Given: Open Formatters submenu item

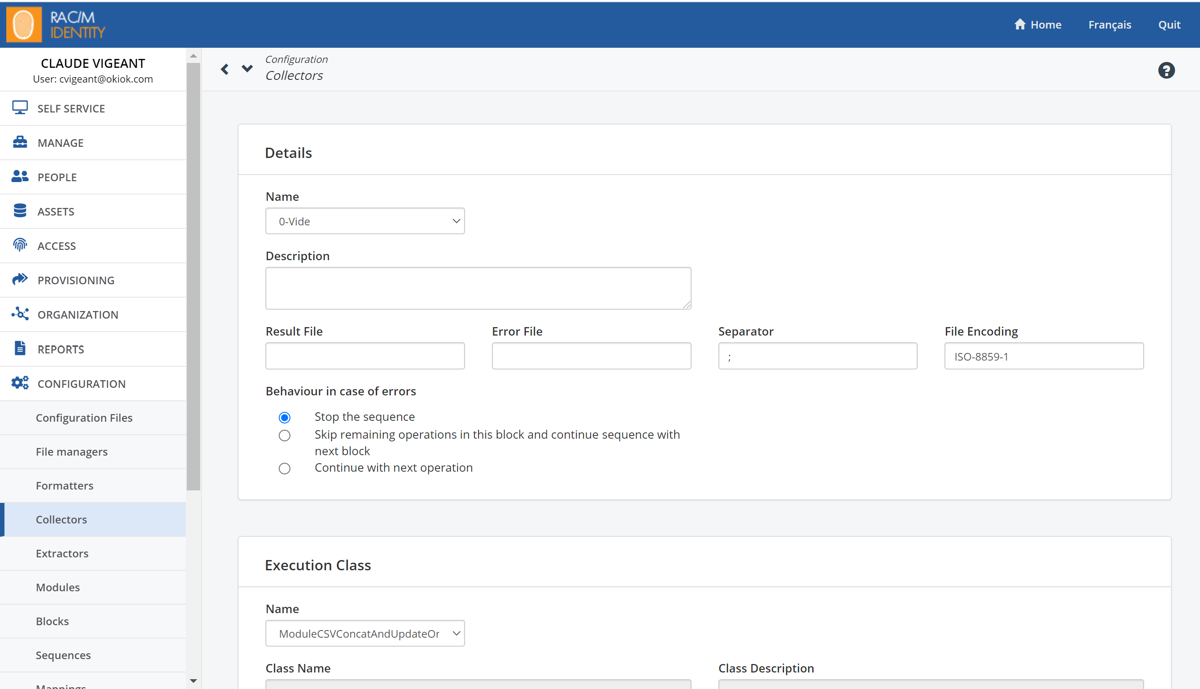Looking at the screenshot, I should (x=93, y=486).
